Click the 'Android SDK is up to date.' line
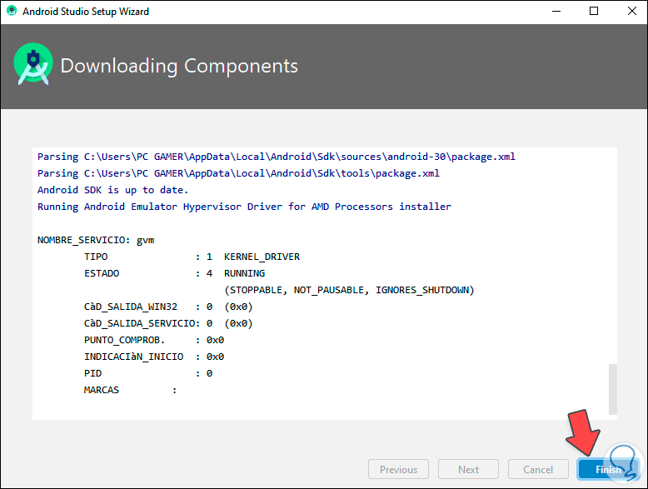The image size is (648, 489). [103, 189]
